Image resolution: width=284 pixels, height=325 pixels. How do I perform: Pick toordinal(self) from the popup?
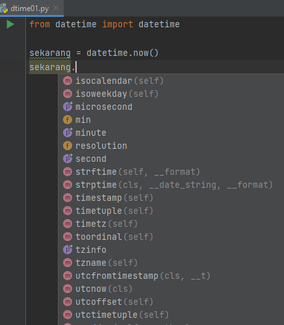pyautogui.click(x=171, y=237)
